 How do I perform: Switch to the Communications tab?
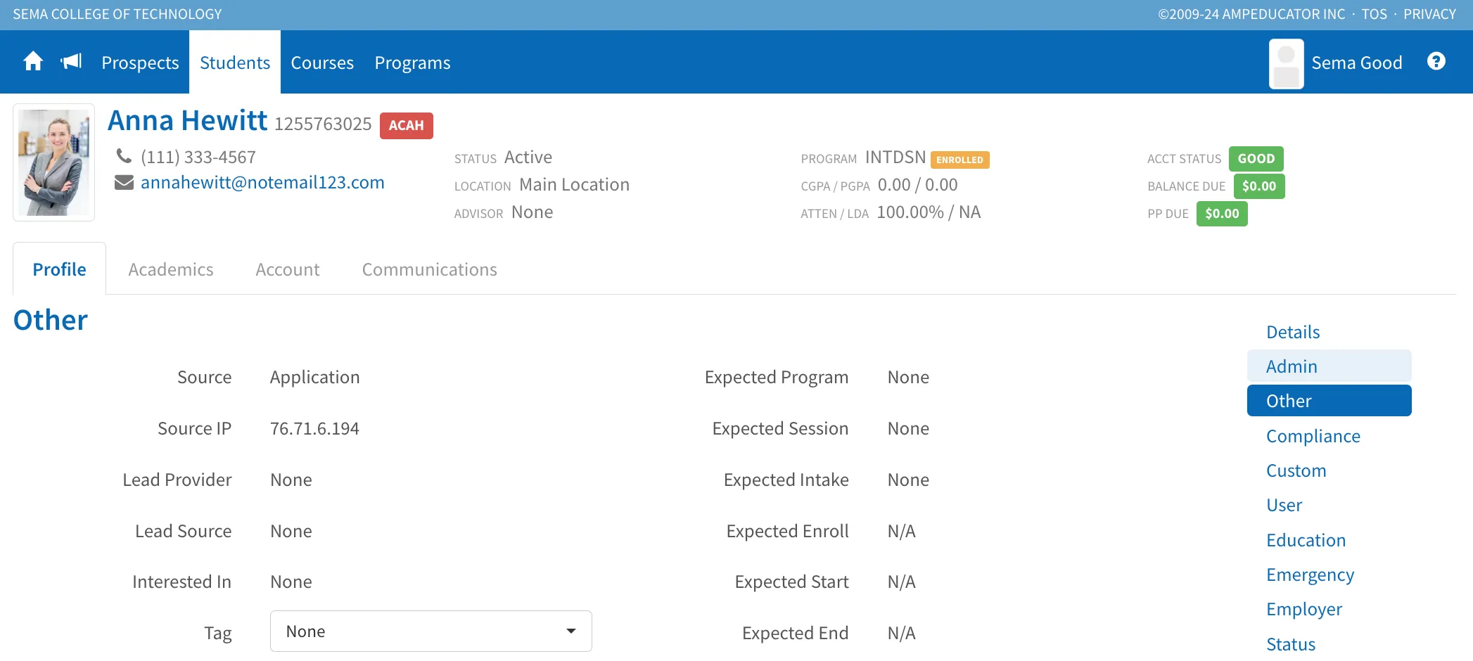click(430, 269)
